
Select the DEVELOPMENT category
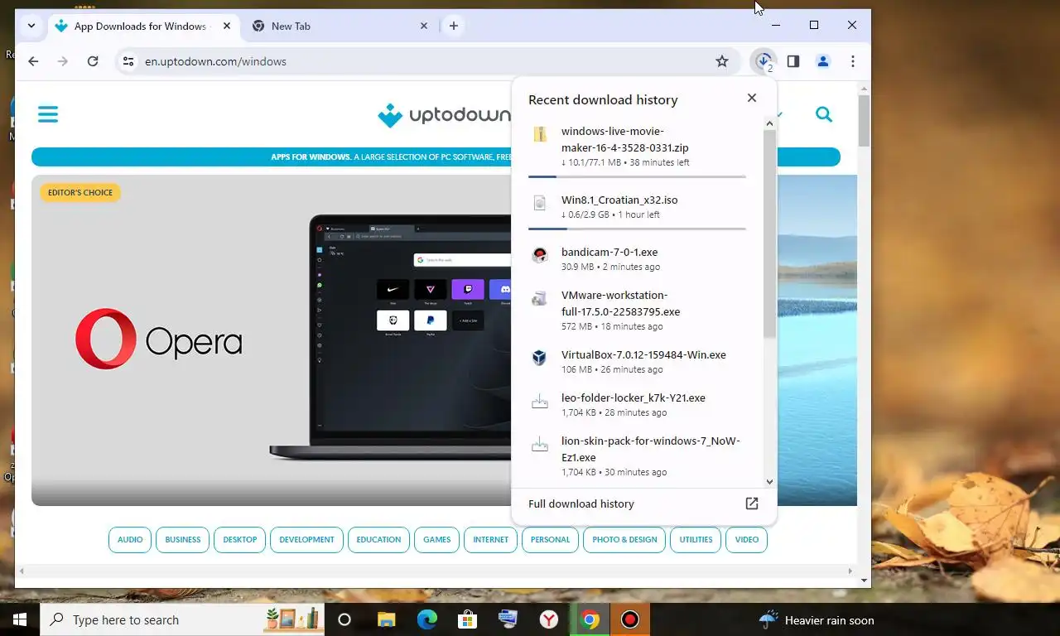click(306, 539)
